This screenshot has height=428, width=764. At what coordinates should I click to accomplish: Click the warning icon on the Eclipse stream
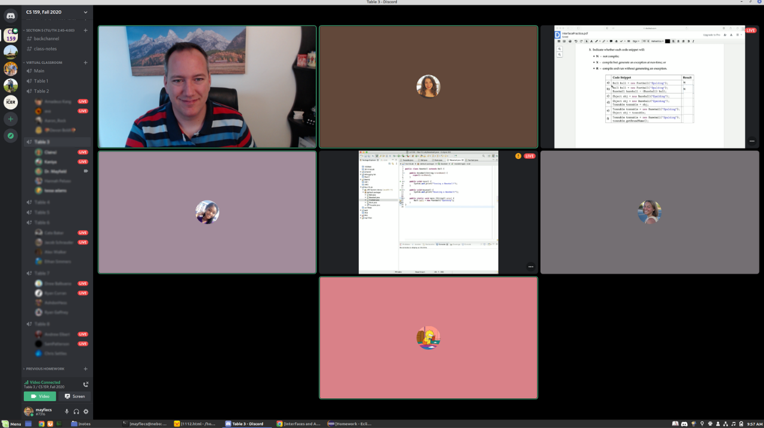[x=519, y=156]
